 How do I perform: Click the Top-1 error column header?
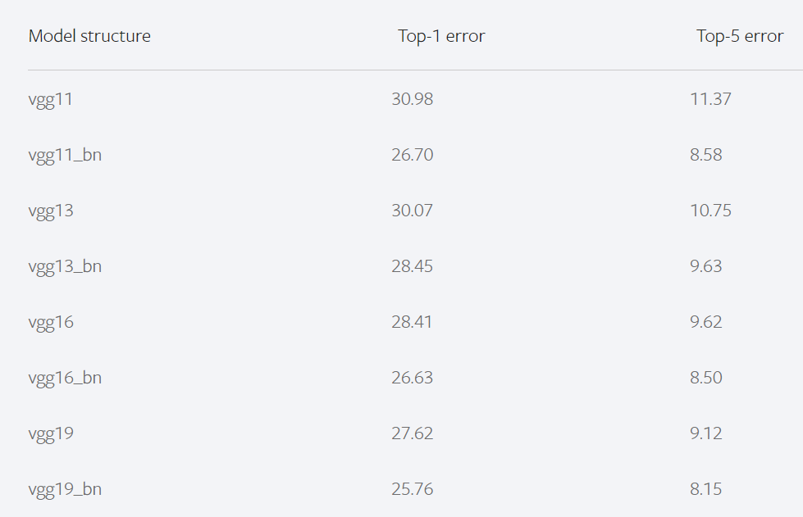[x=441, y=36]
